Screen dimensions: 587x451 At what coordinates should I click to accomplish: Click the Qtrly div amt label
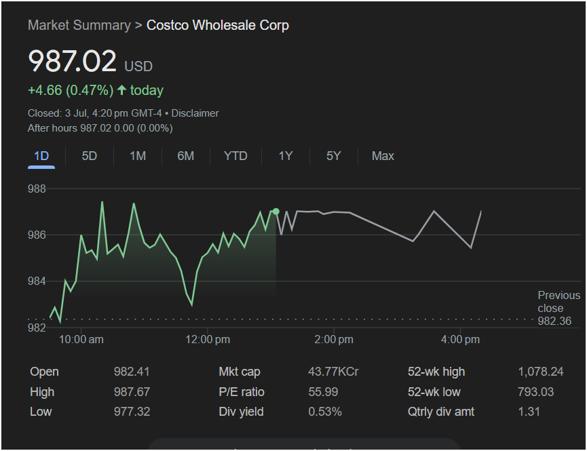[441, 412]
